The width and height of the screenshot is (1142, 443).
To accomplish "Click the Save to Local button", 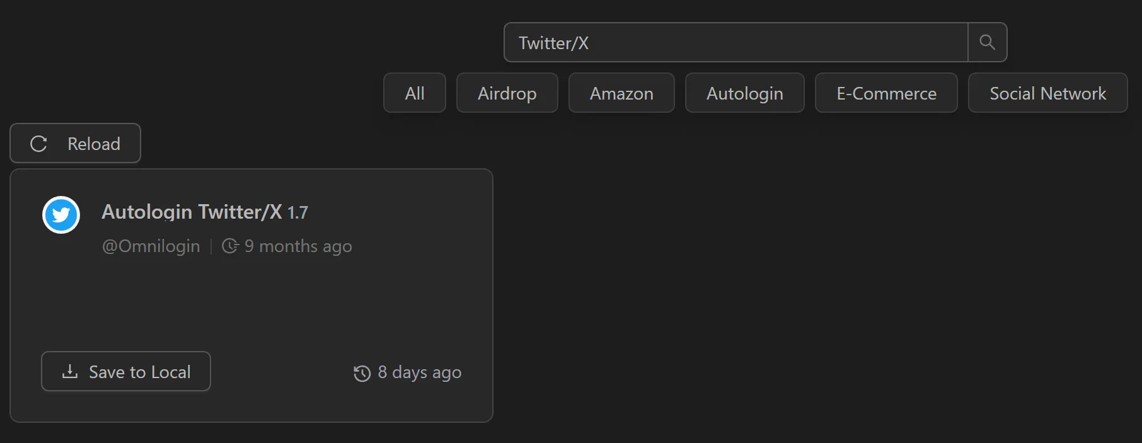I will [125, 371].
